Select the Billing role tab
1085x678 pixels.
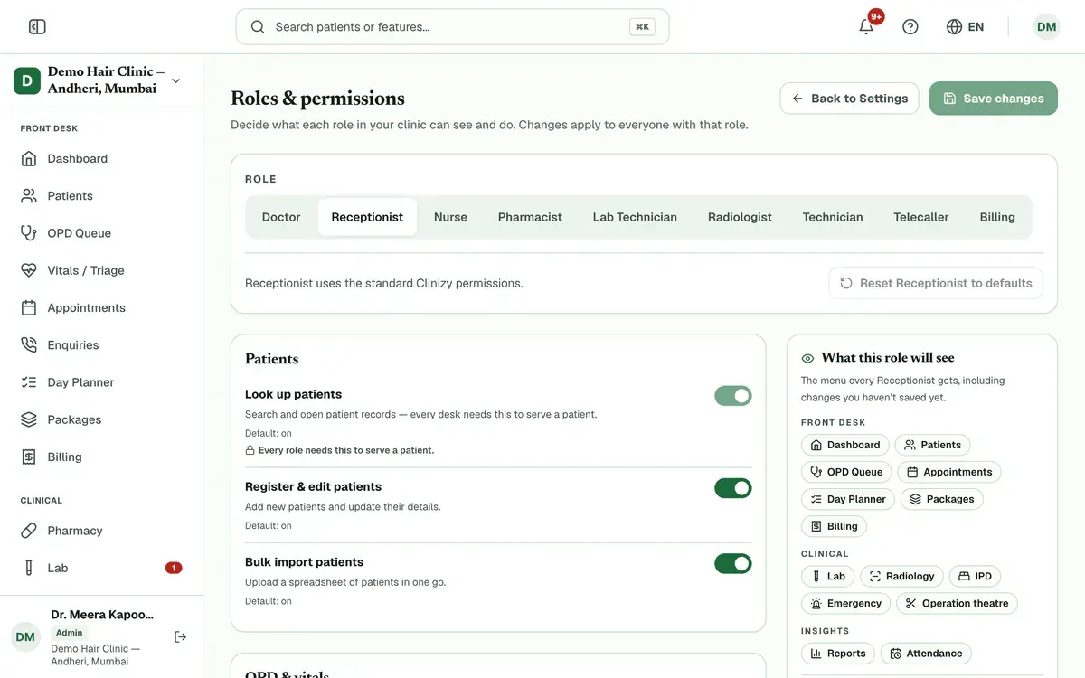pyautogui.click(x=997, y=217)
